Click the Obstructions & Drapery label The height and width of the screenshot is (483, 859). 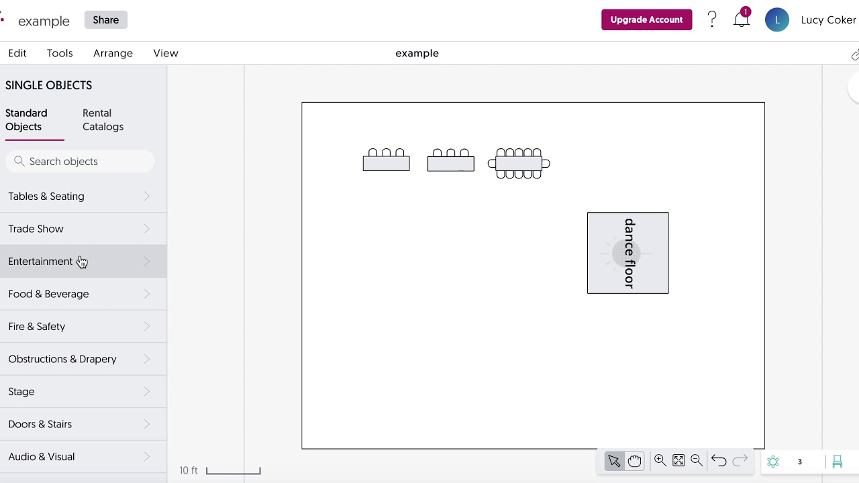coord(62,359)
